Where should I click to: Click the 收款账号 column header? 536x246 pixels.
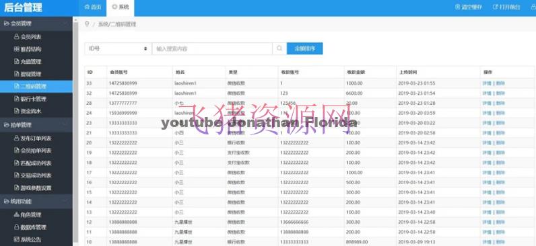(x=290, y=73)
